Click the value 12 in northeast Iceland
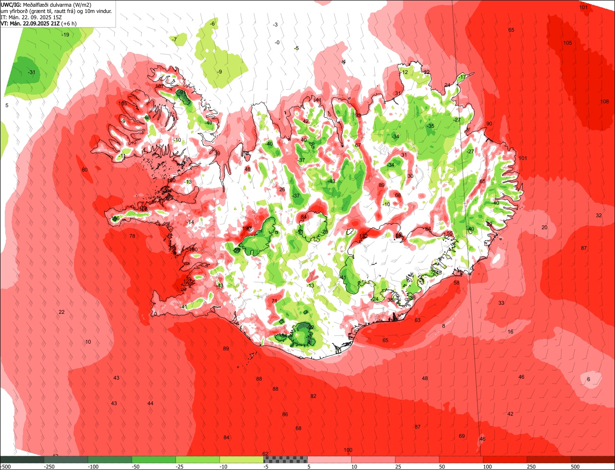This screenshot has height=470, width=615. (x=405, y=72)
